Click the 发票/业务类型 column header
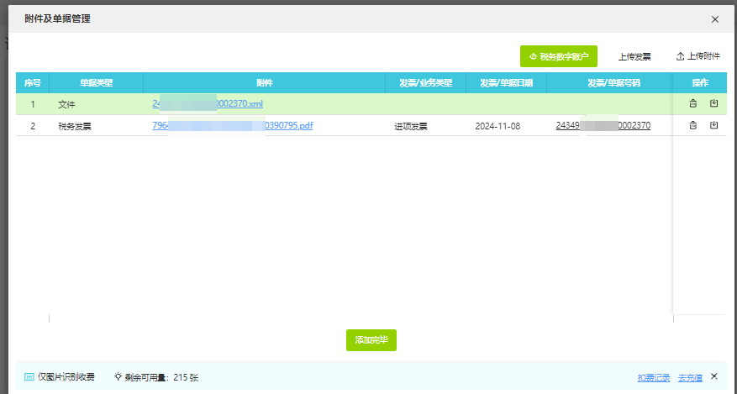Viewport: 737px width, 394px height. 426,83
